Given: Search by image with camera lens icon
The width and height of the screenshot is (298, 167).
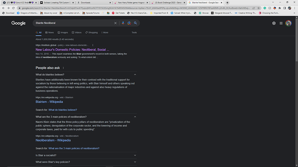Looking at the screenshot, I should coord(129,23).
